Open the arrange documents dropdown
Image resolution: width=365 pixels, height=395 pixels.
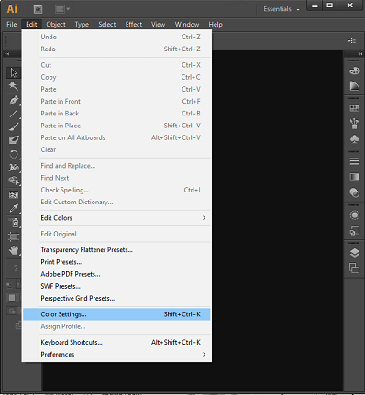[x=62, y=9]
